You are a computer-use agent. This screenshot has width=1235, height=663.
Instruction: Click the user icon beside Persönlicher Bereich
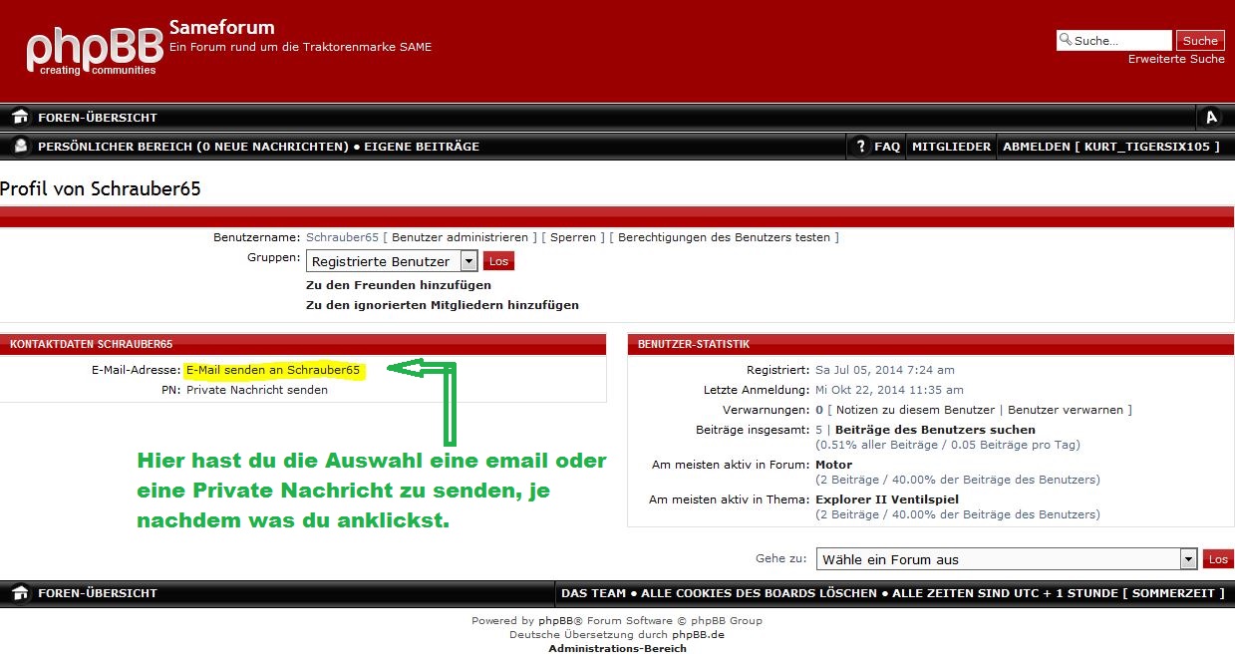20,147
